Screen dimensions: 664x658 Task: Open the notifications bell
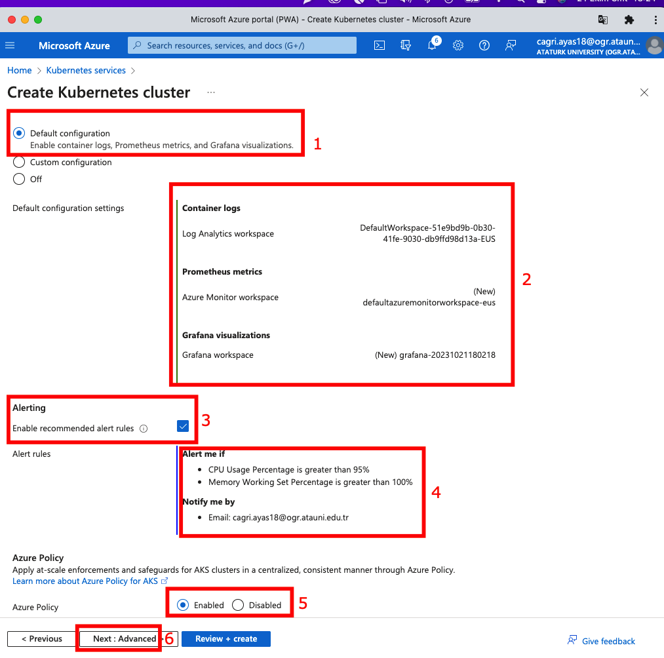pos(432,45)
